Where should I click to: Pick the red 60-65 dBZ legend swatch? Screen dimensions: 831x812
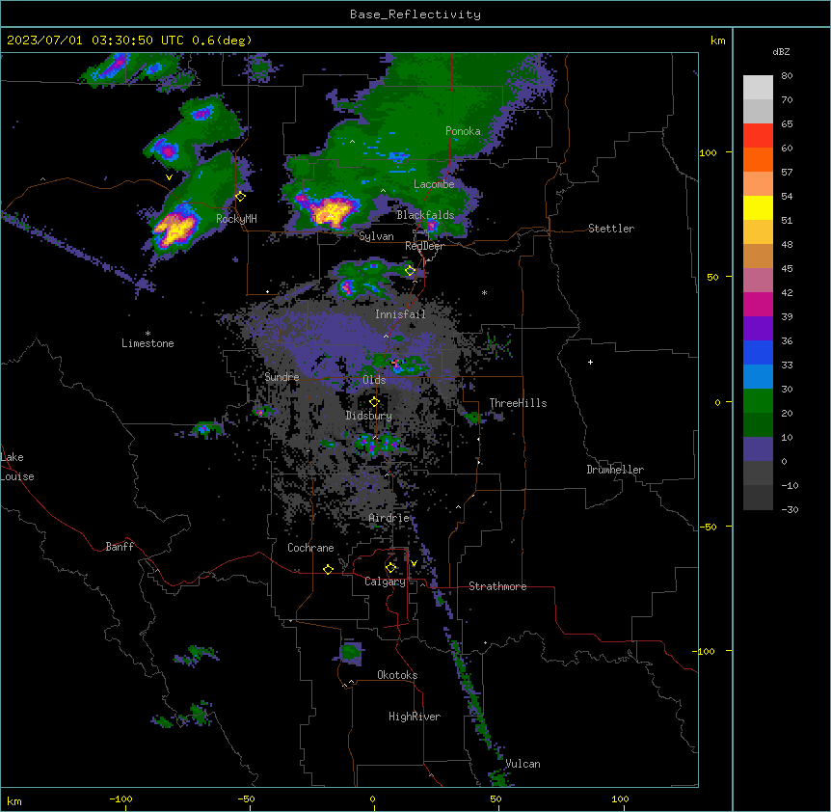tap(758, 136)
